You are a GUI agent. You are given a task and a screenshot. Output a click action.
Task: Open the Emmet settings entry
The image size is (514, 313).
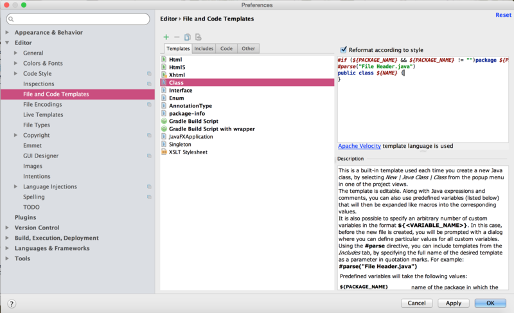point(32,145)
